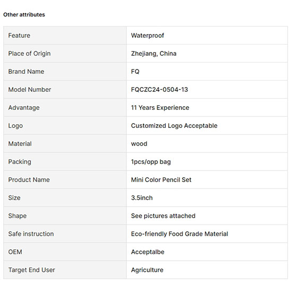
Task: Select the Brand Name label
Action: point(26,72)
